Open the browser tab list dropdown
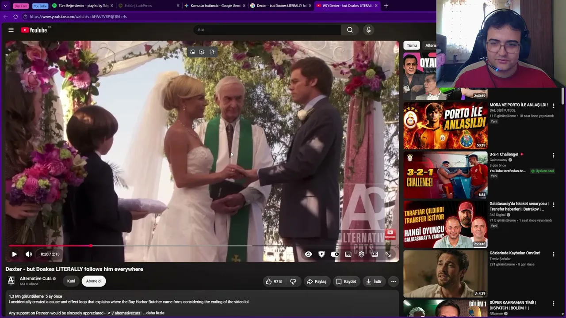This screenshot has width=566, height=318. [x=6, y=6]
